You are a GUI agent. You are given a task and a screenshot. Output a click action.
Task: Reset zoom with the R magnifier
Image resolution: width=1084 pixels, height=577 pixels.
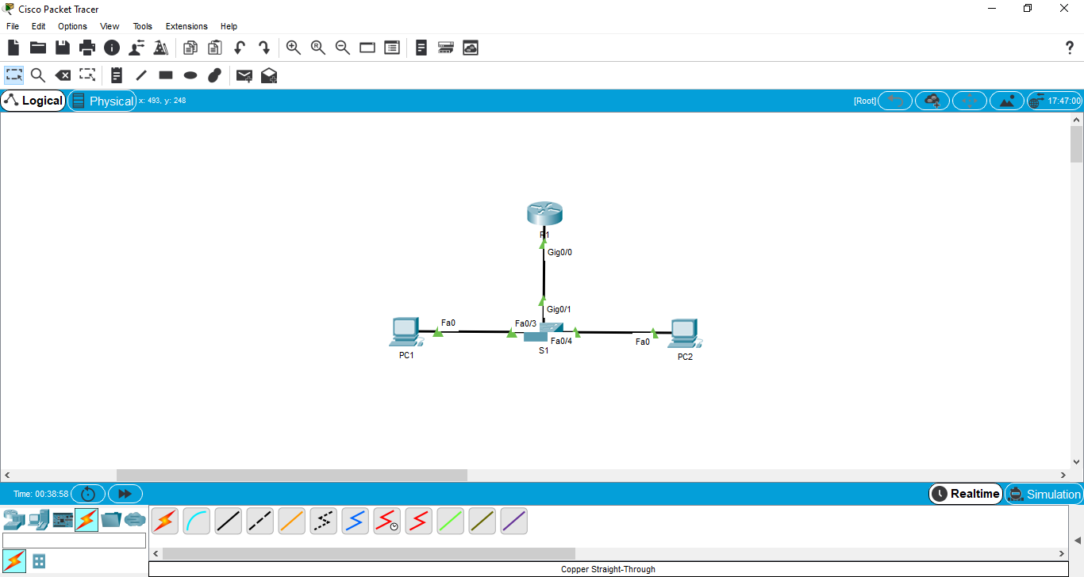[x=318, y=48]
